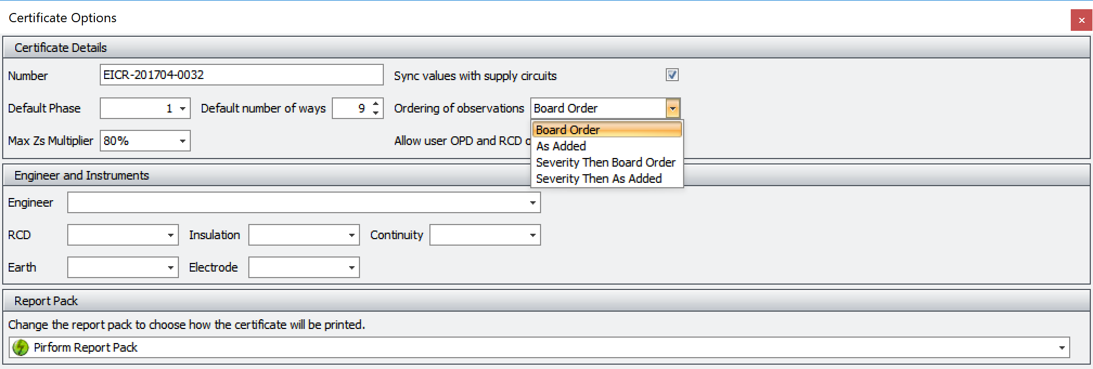This screenshot has width=1093, height=369.
Task: Open the Engineer selection dropdown
Action: pyautogui.click(x=532, y=203)
